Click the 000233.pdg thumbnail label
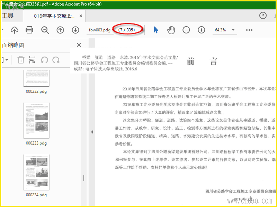Viewport: 277px width, 207px height. click(x=36, y=143)
